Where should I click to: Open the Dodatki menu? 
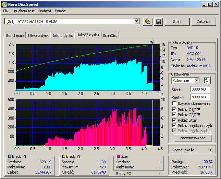pos(45,11)
